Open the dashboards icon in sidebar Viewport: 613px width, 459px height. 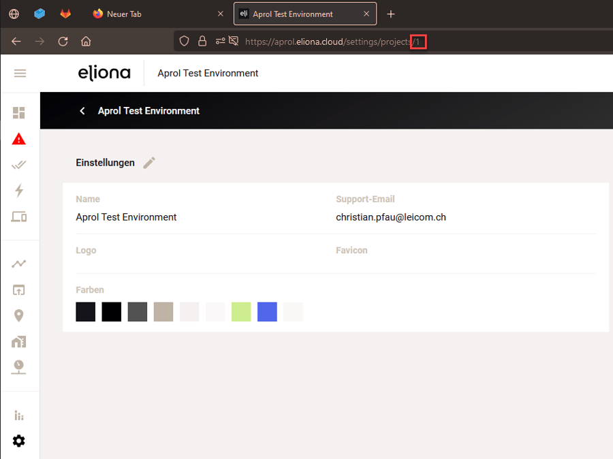(19, 112)
